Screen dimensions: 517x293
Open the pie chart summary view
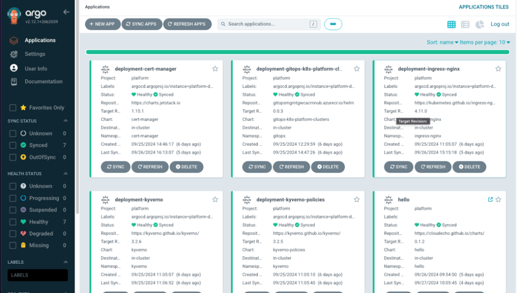pos(480,24)
